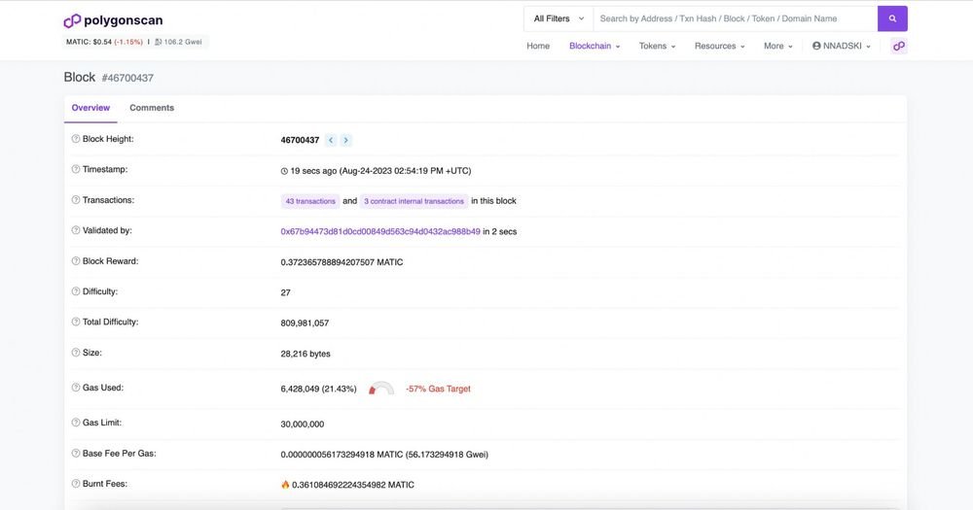Image resolution: width=973 pixels, height=510 pixels.
Task: Click the help icon beside Block Height
Action: coord(76,139)
